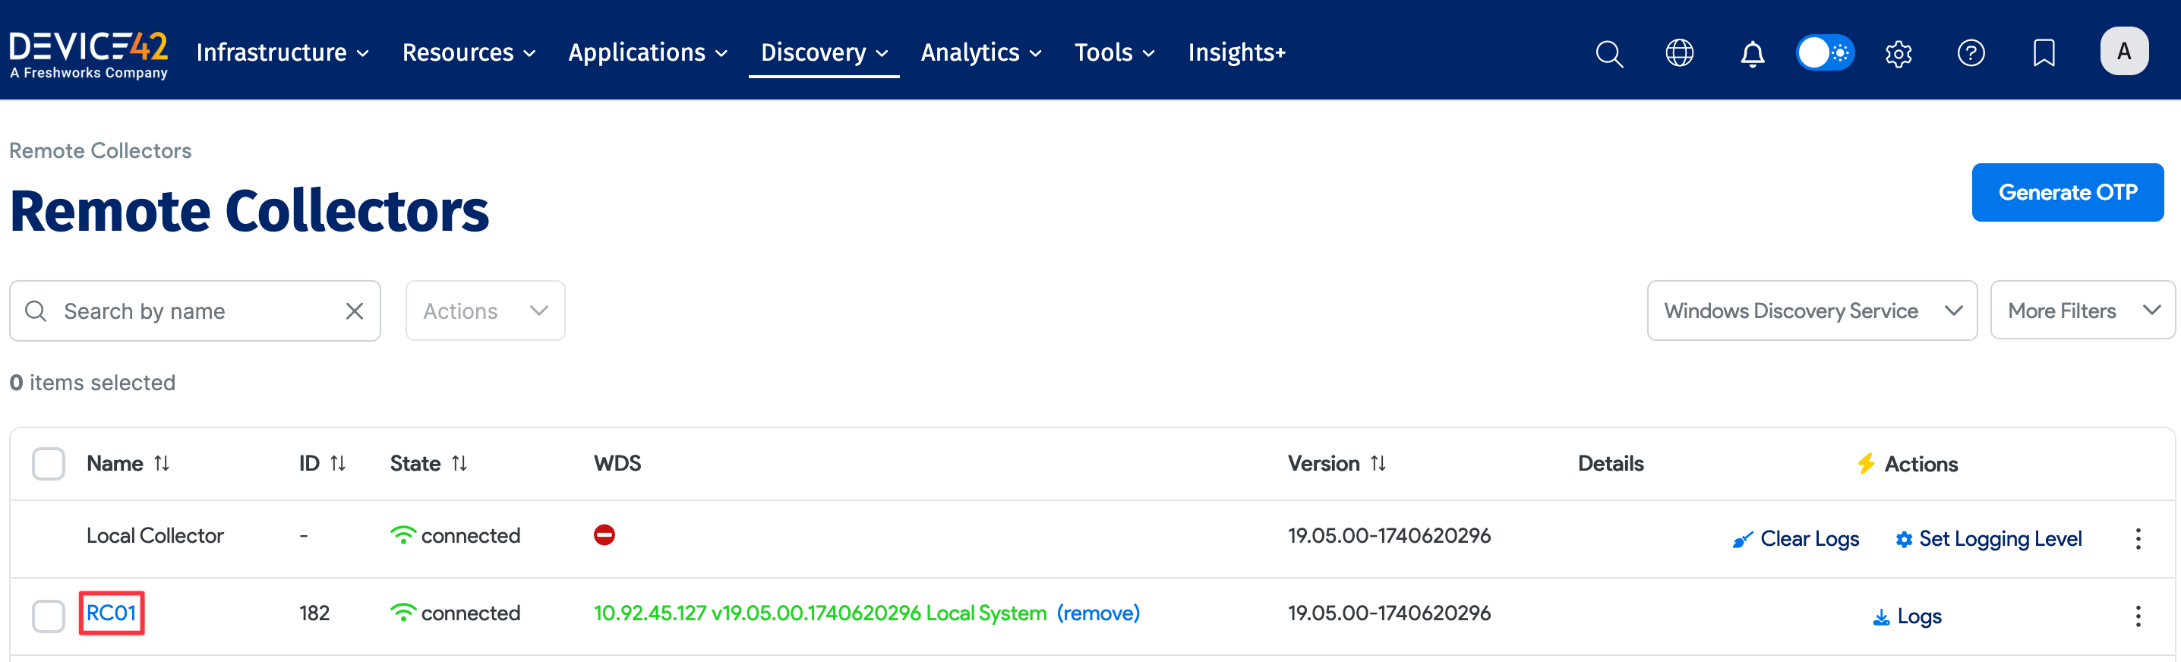Image resolution: width=2181 pixels, height=662 pixels.
Task: Expand the More Filters dropdown
Action: pyautogui.click(x=2081, y=311)
